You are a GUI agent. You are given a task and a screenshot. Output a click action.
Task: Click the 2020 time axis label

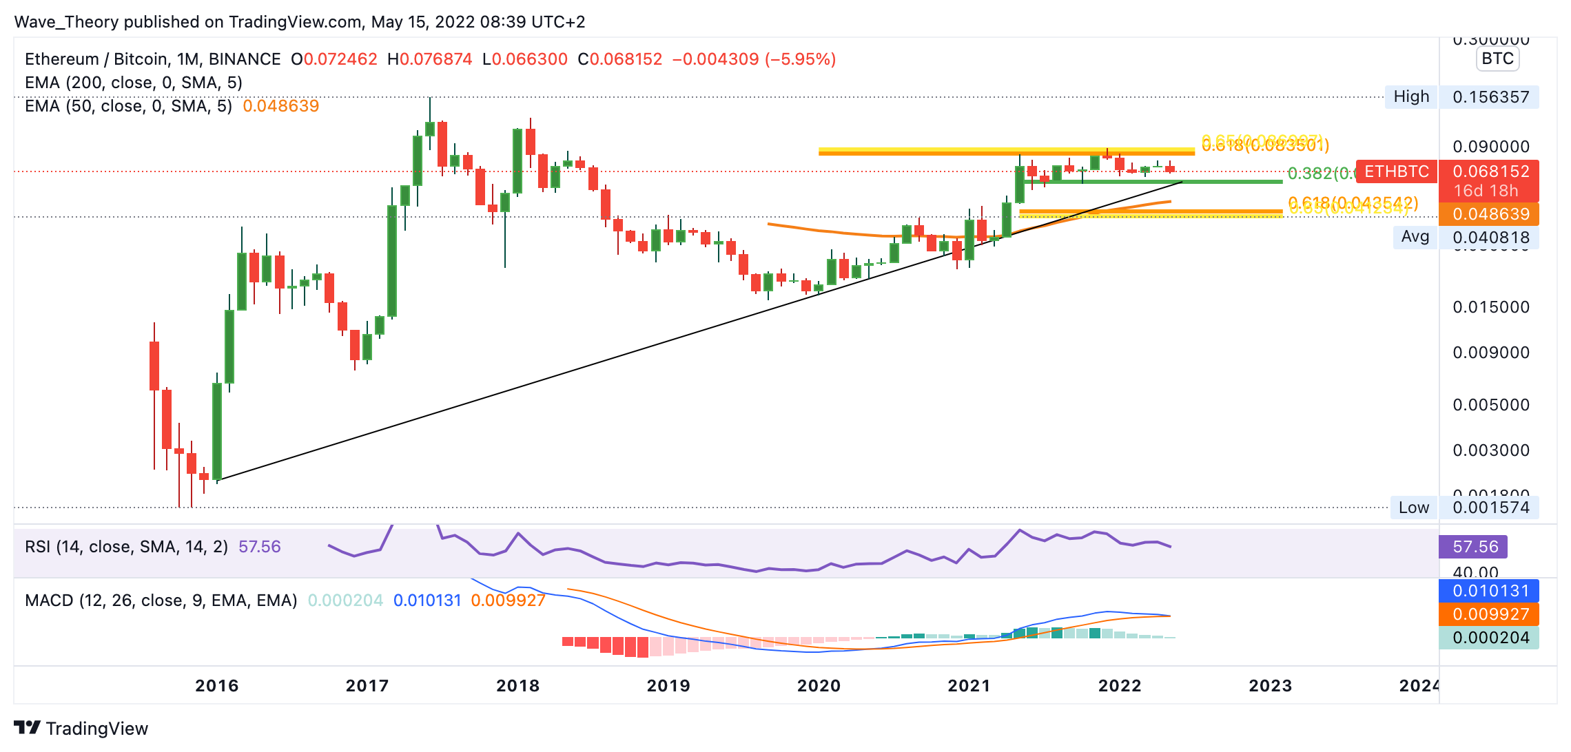point(819,685)
